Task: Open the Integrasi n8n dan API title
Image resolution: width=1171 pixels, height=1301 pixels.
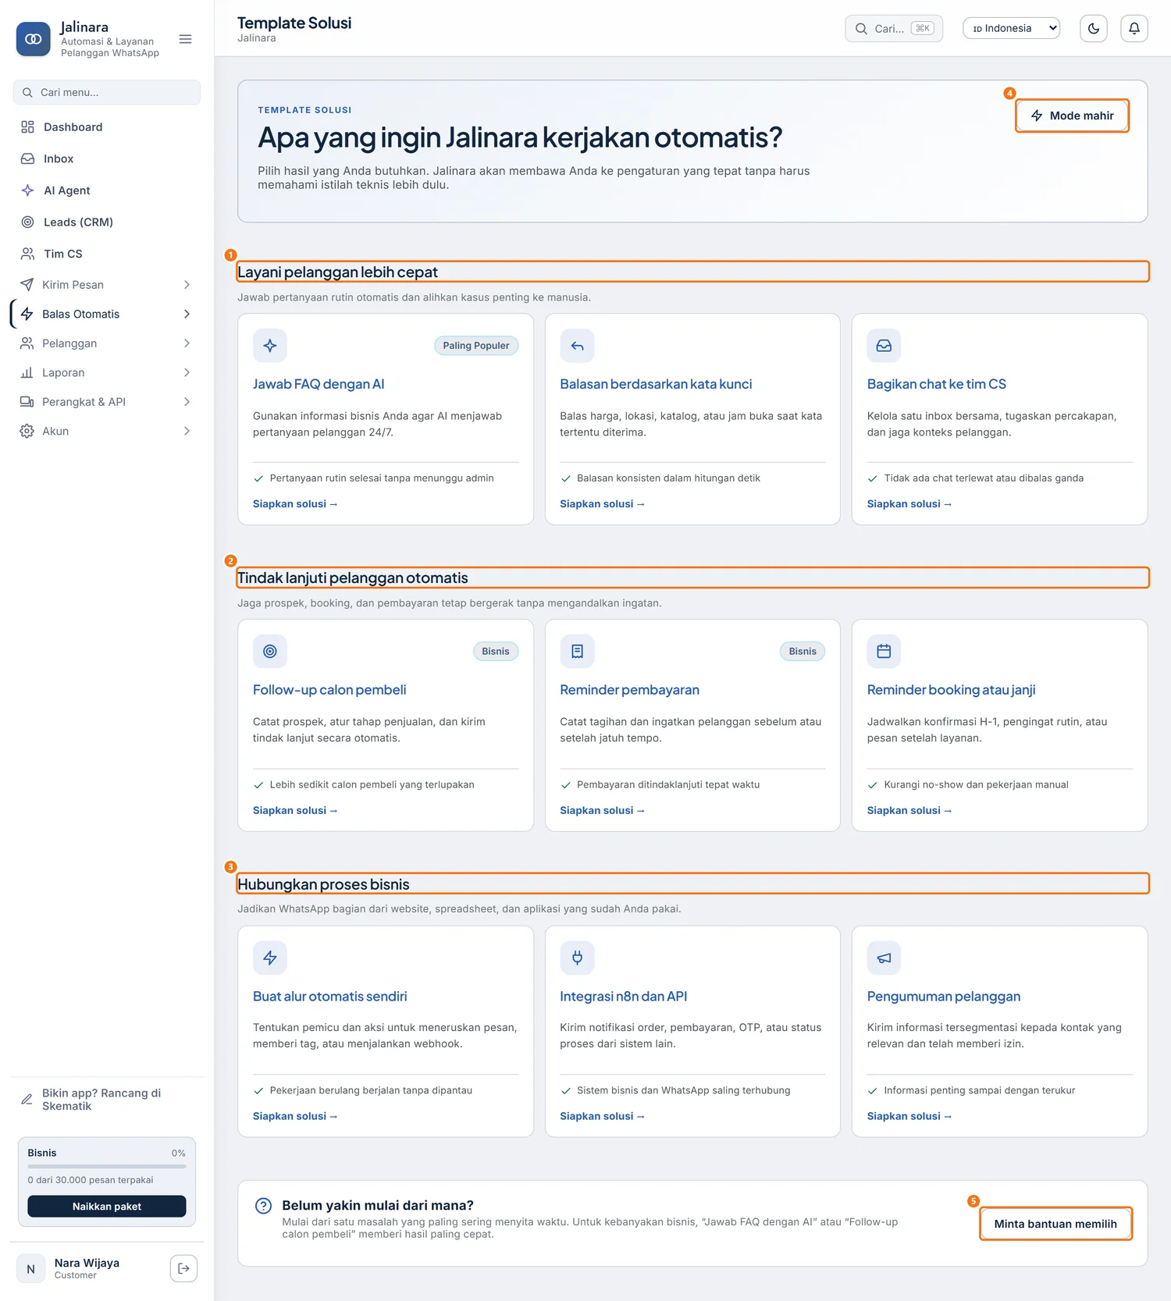Action: (623, 997)
